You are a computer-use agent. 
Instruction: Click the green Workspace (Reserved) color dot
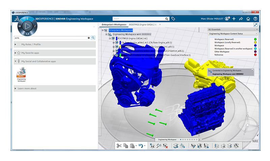pos(256,39)
